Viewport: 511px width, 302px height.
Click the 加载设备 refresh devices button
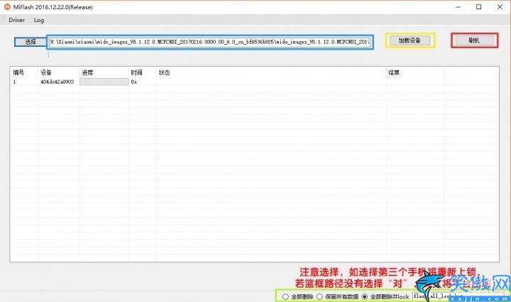(410, 40)
